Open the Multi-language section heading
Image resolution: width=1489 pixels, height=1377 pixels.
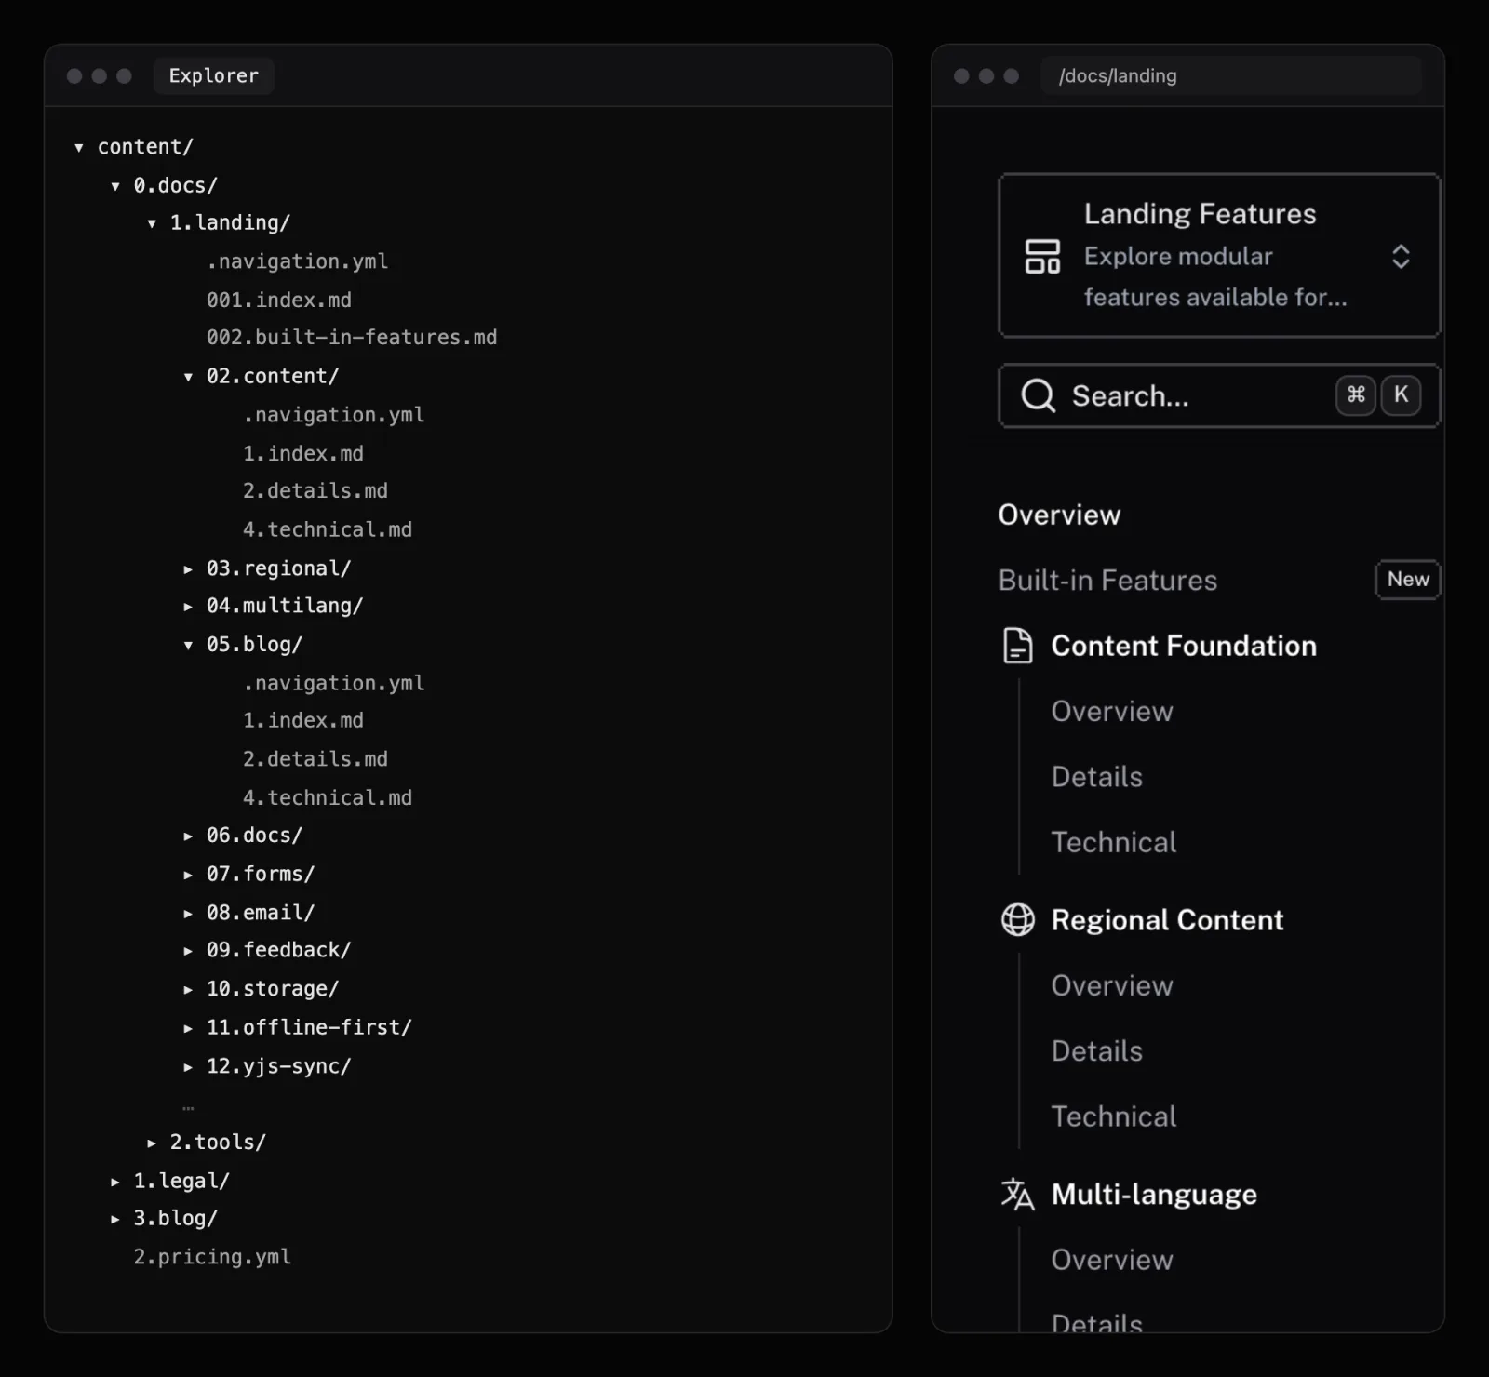click(x=1154, y=1195)
